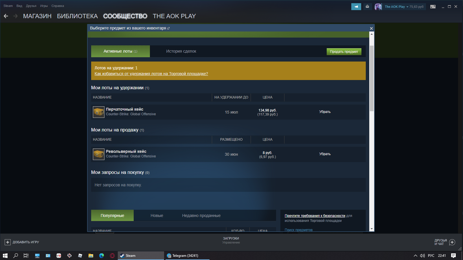This screenshot has height=260, width=463.
Task: Open the external link icon in the dialog title
Action: tap(168, 28)
